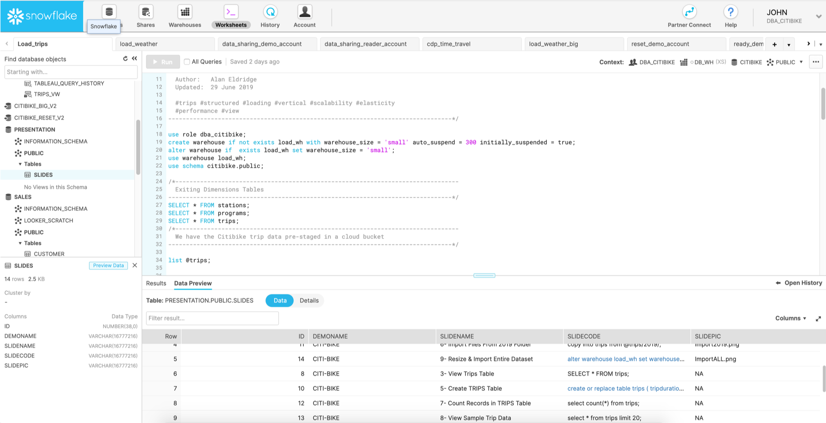The image size is (826, 423).
Task: Switch to the reset_demo_account tab
Action: click(676, 44)
